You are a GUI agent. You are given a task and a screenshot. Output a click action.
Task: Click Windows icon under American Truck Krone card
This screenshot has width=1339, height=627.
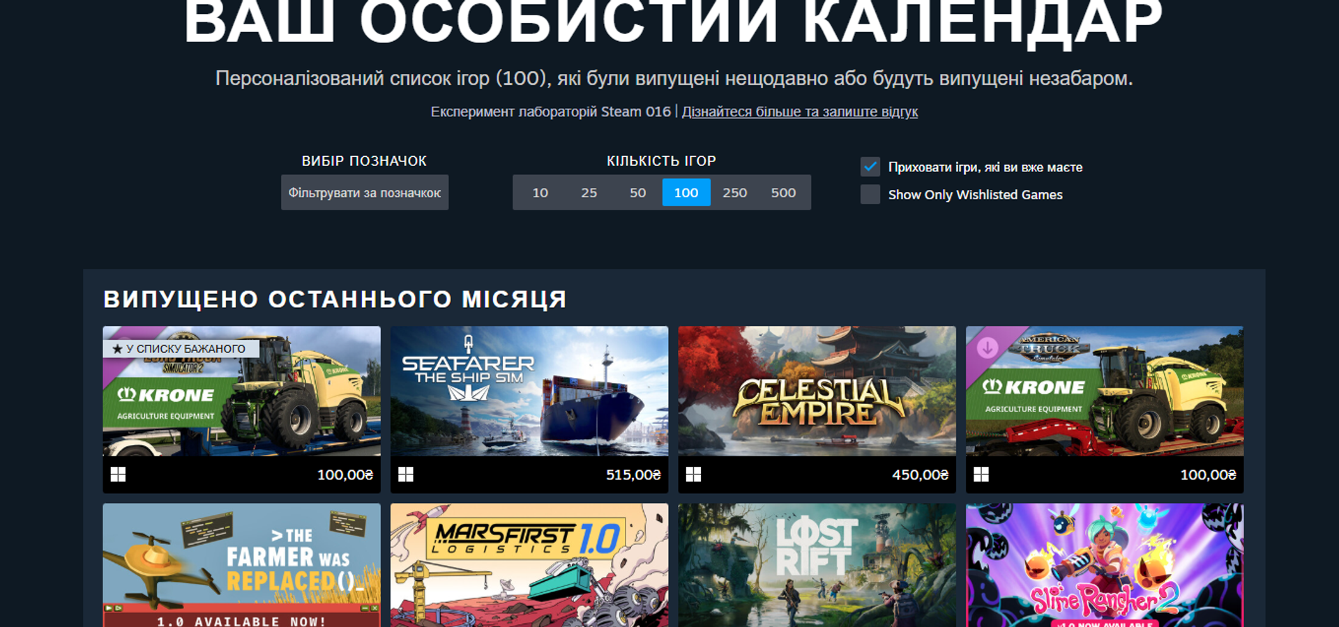pos(981,474)
